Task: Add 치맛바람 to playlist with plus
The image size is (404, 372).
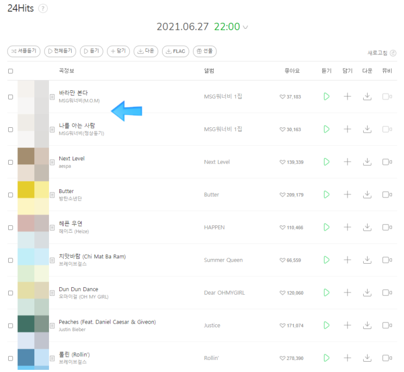Action: point(347,260)
